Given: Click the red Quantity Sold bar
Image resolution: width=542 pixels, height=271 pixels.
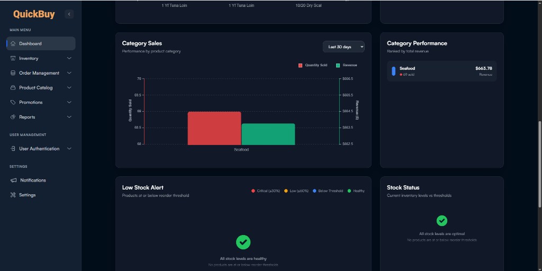Looking at the screenshot, I should [x=214, y=128].
